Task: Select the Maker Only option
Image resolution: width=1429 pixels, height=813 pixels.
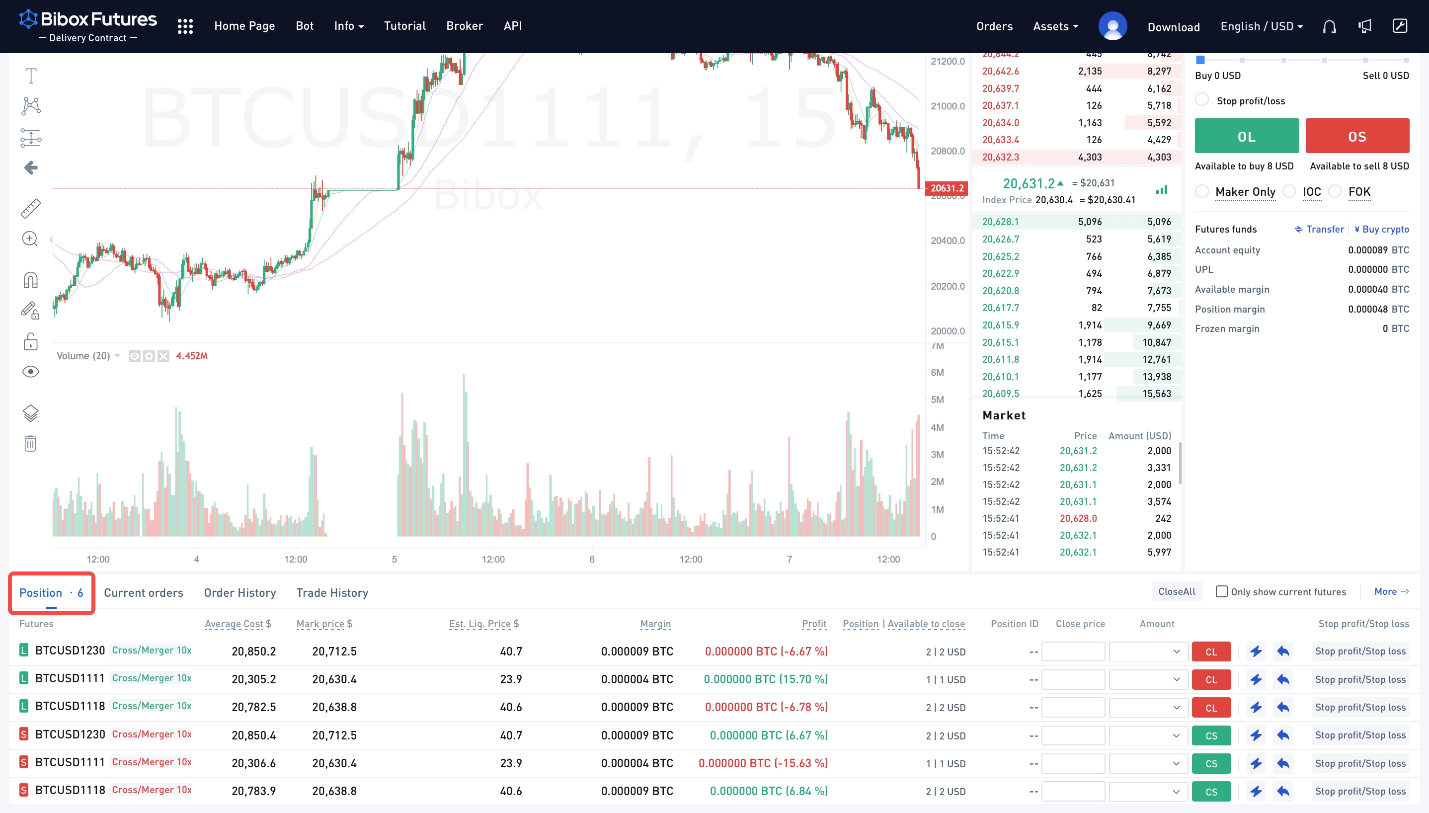Action: tap(1202, 191)
